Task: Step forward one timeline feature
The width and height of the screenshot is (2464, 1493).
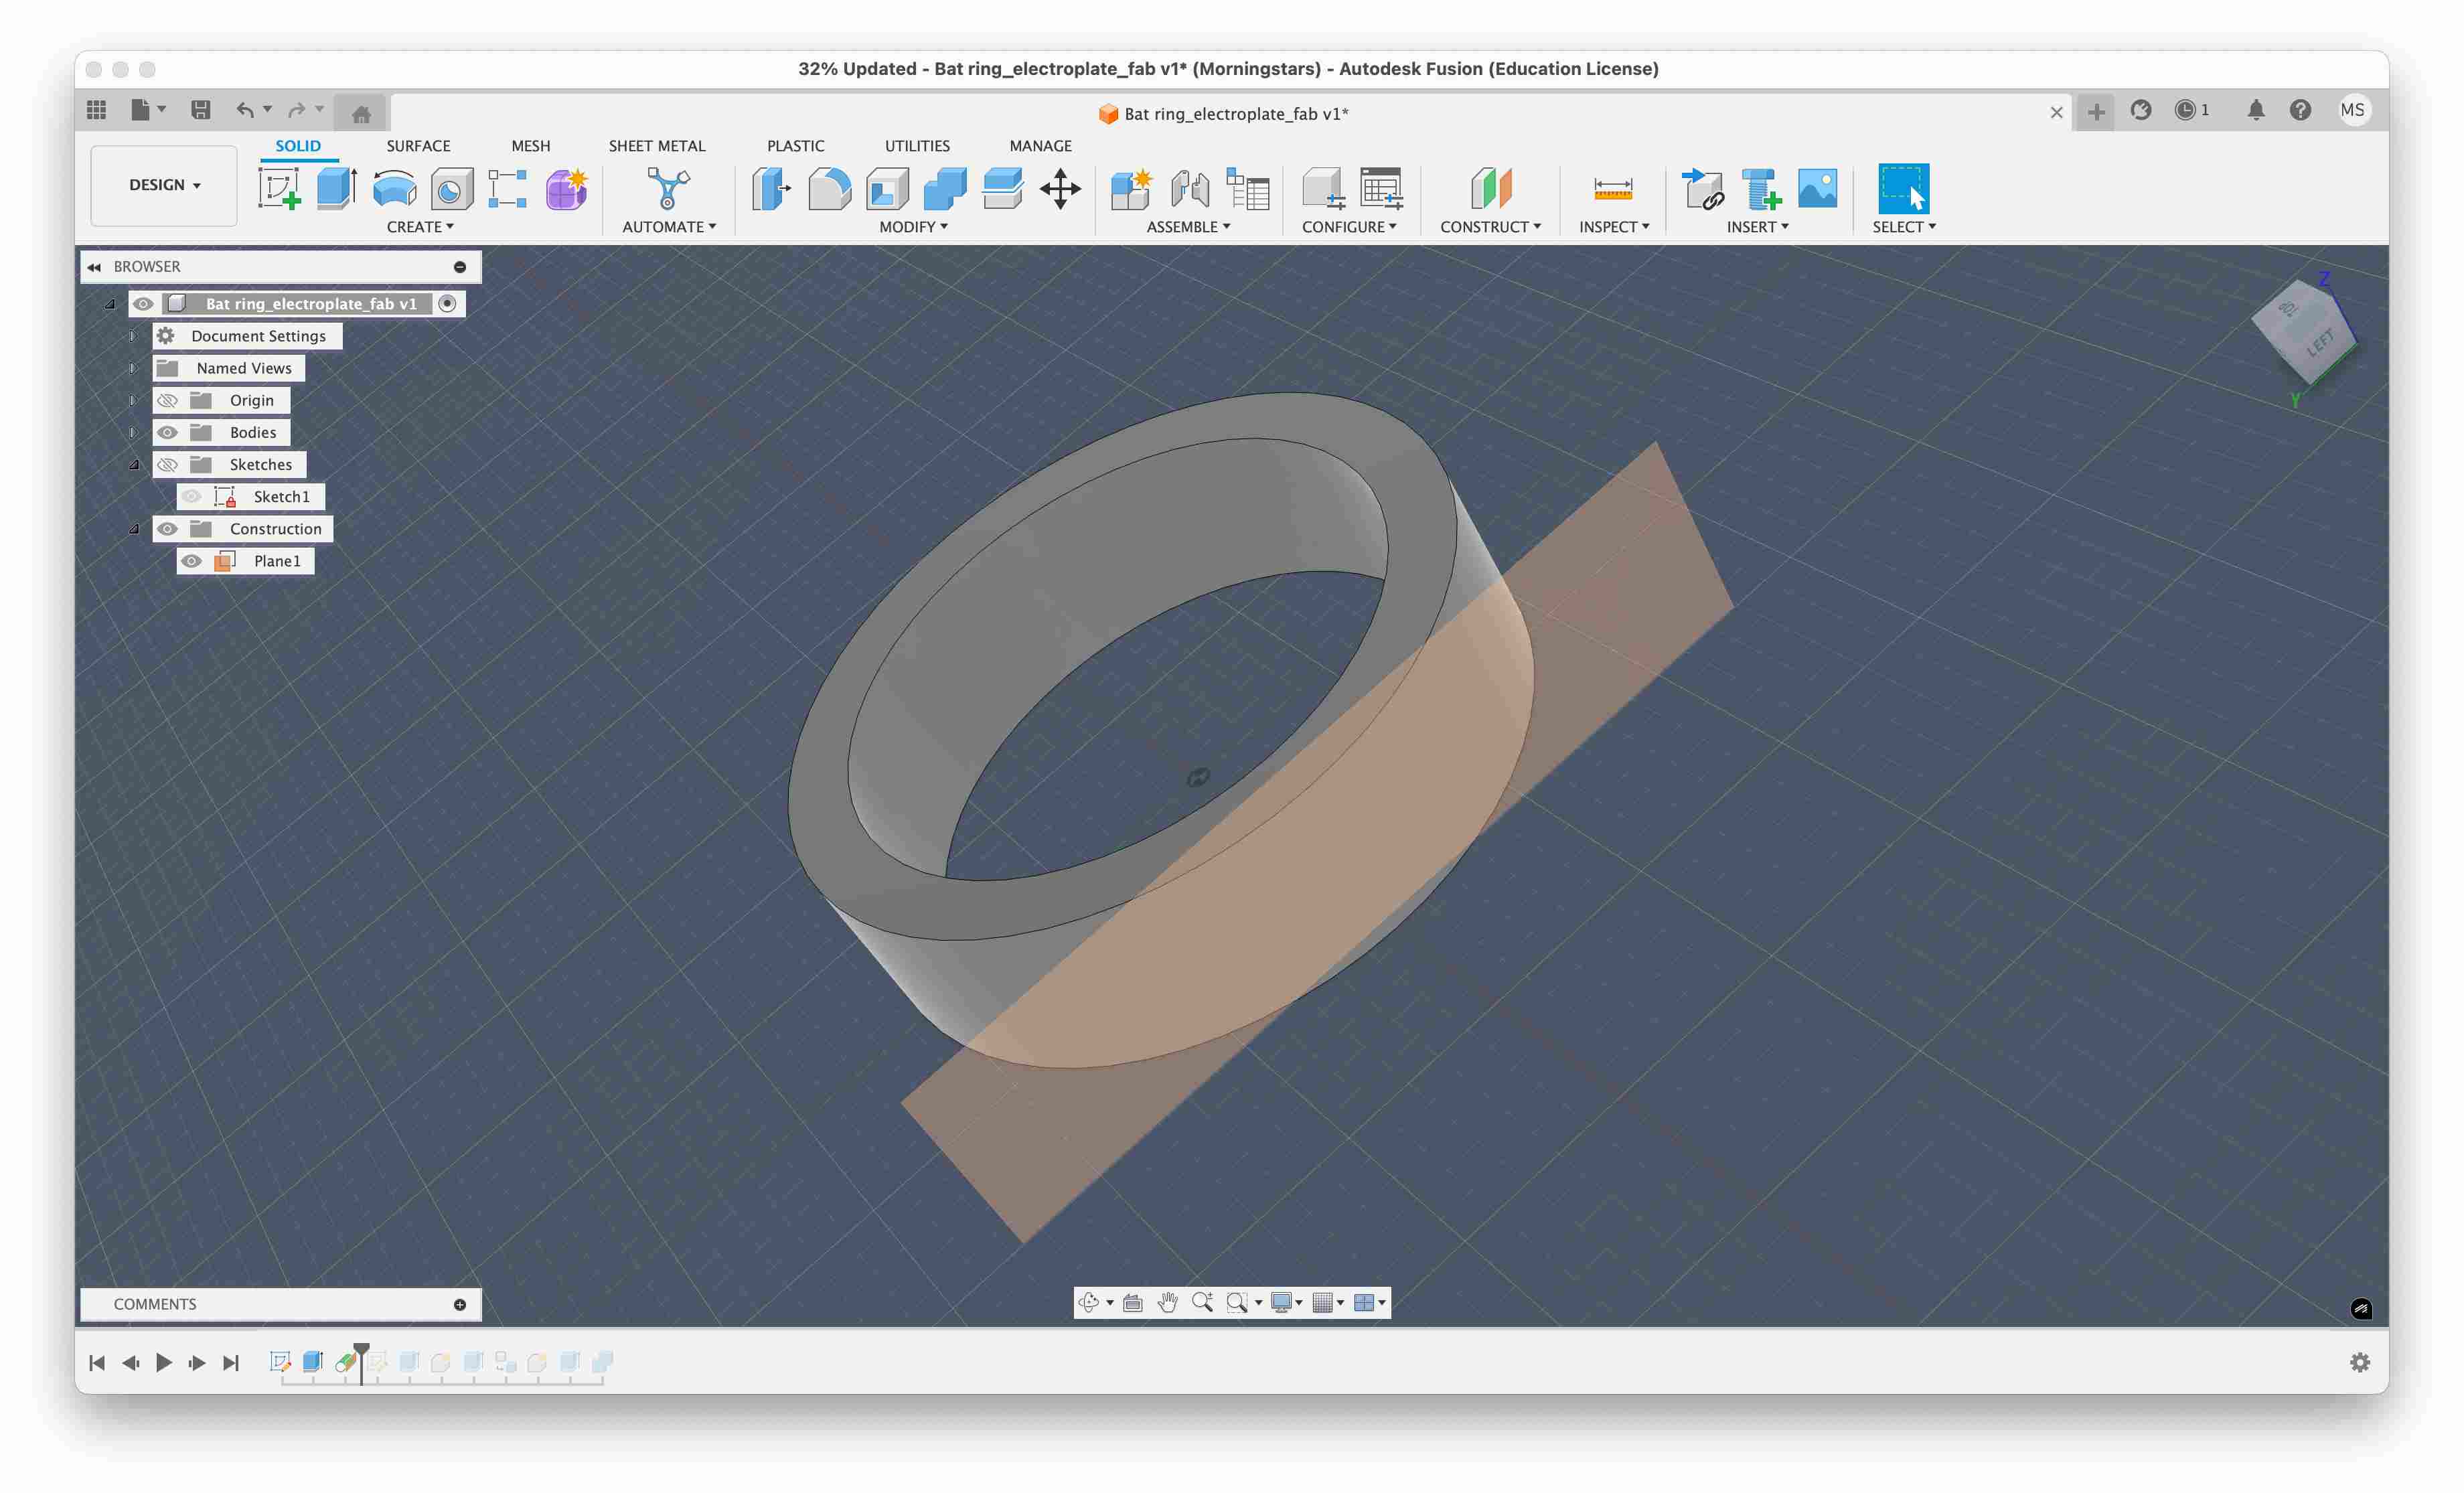Action: [197, 1362]
